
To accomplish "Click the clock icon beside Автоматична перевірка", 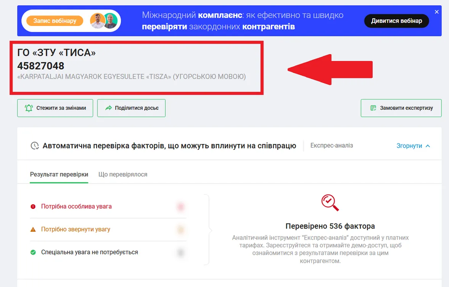I will click(35, 146).
